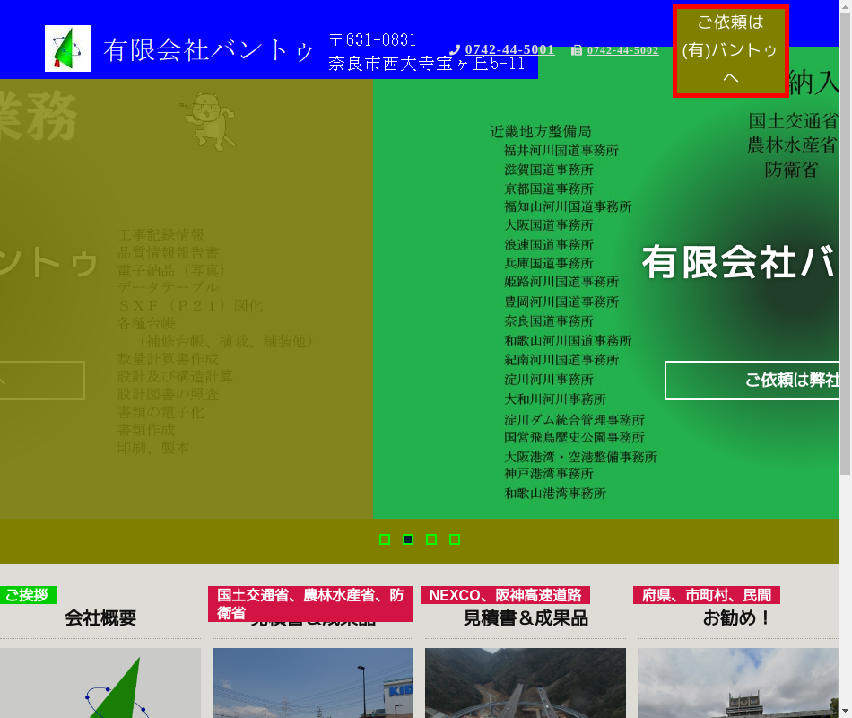
Task: Click the faded mascot character on the slide
Action: click(x=208, y=120)
